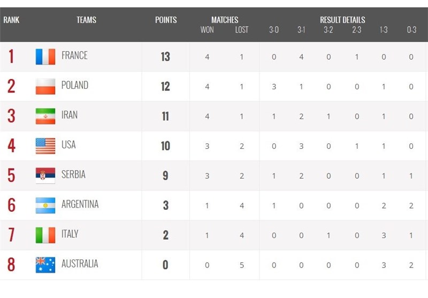Screen dimensions: 428x298
Task: Click the Poland flag icon
Action: pyautogui.click(x=45, y=86)
